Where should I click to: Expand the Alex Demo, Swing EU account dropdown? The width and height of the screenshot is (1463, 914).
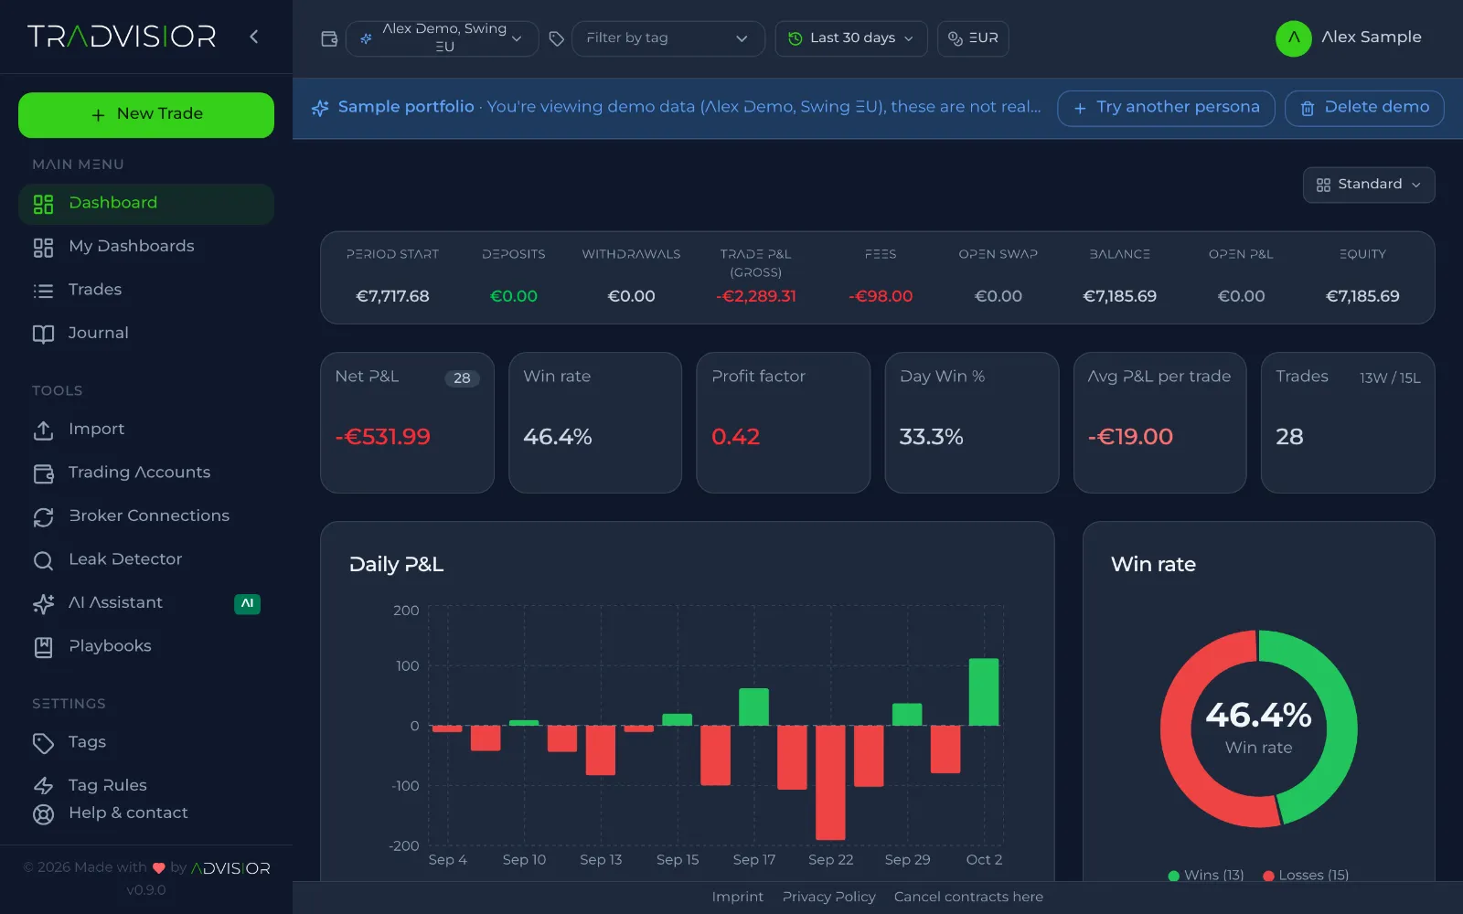[x=443, y=38]
